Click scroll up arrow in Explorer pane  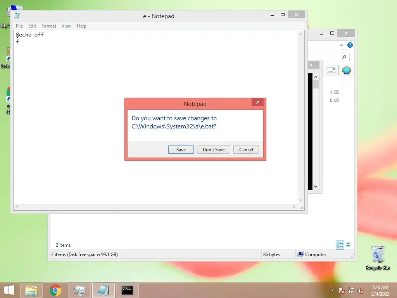(316, 77)
